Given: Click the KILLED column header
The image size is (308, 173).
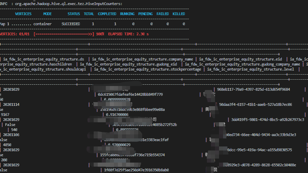Looking at the screenshot, I should pos(179,14).
